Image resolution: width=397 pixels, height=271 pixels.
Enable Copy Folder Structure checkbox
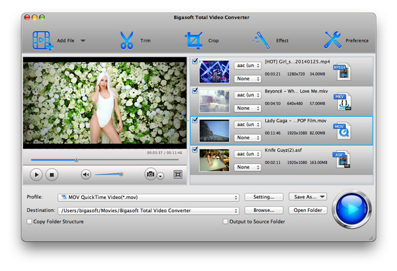29,221
